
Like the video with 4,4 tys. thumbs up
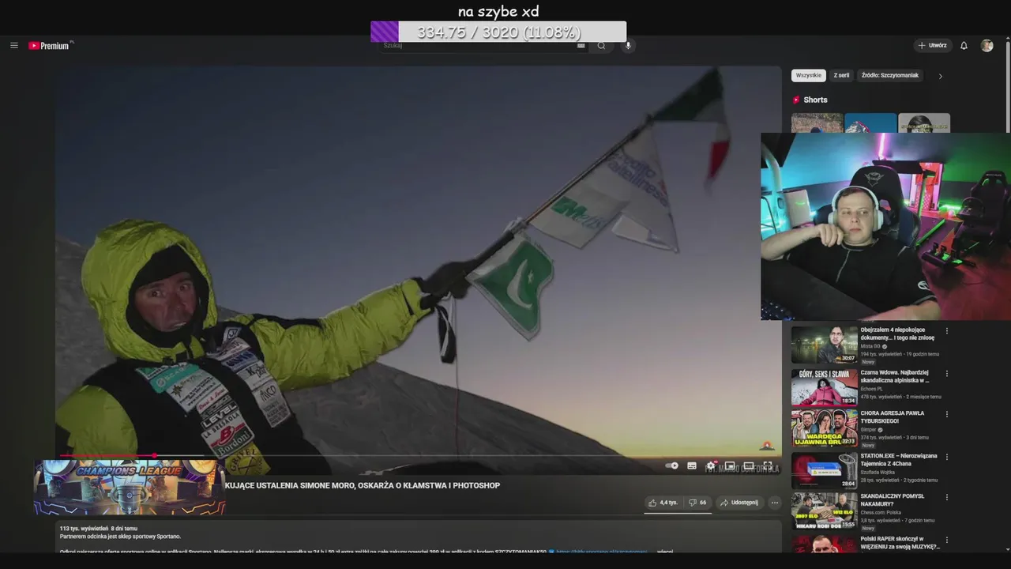click(x=663, y=503)
